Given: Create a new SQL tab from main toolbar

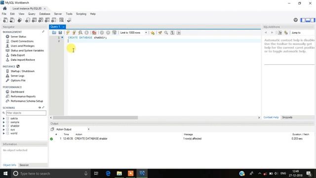Looking at the screenshot, I should (x=5, y=20).
